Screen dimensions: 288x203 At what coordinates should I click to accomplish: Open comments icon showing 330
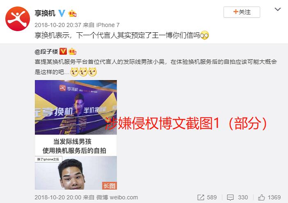(230, 197)
